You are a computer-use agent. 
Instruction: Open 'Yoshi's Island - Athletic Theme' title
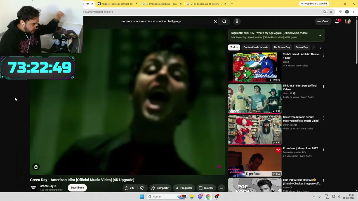pos(302,56)
